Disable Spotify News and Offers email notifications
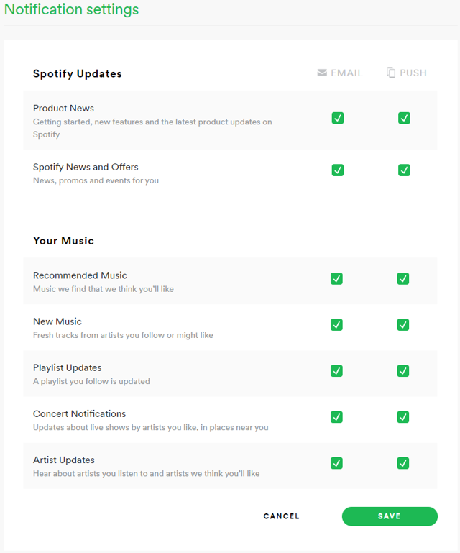The height and width of the screenshot is (553, 460). click(x=338, y=170)
